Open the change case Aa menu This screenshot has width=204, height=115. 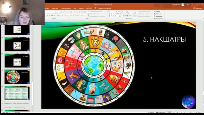tap(58, 16)
